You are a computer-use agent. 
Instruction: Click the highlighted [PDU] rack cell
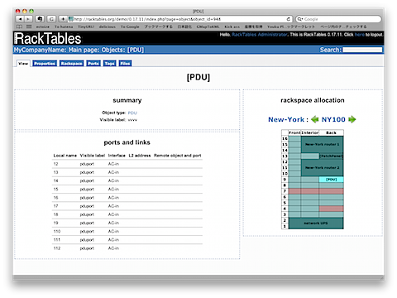(331, 180)
